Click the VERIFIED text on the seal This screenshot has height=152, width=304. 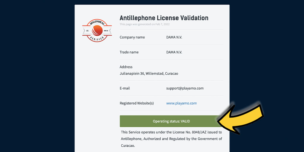point(97,38)
